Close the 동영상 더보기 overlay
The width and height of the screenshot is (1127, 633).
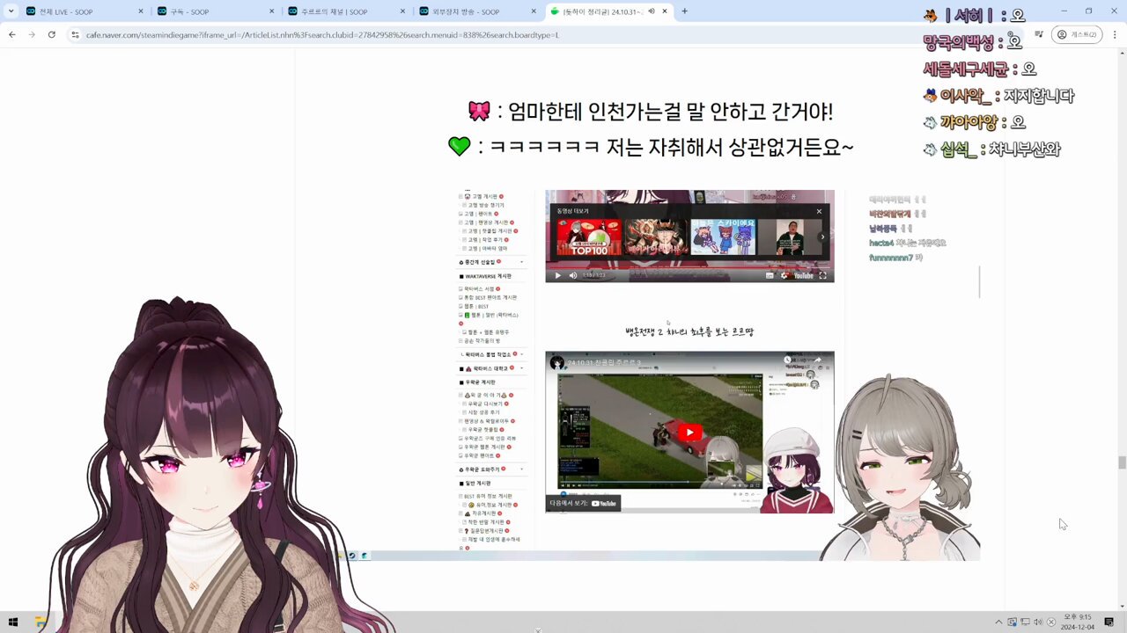tap(819, 211)
